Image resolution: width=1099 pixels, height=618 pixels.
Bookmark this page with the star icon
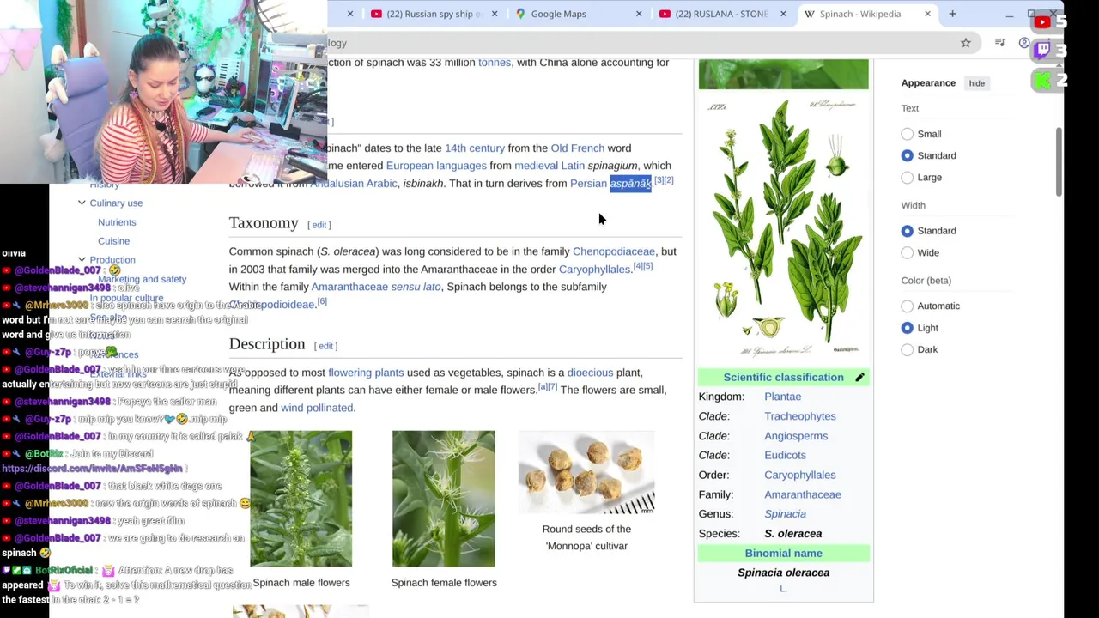coord(966,43)
